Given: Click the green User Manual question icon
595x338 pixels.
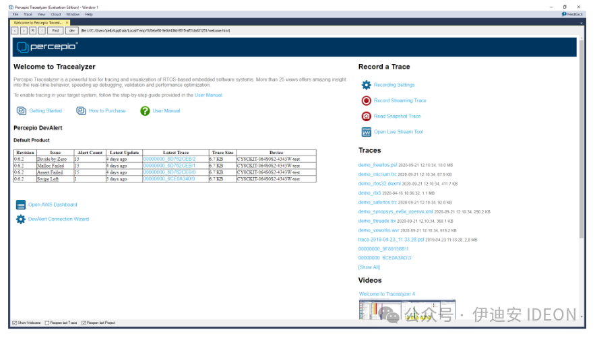Looking at the screenshot, I should pos(145,111).
